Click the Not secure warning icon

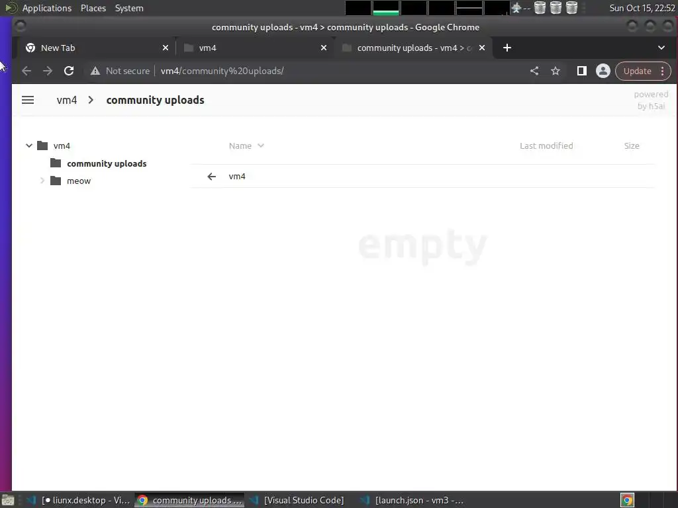pos(95,71)
